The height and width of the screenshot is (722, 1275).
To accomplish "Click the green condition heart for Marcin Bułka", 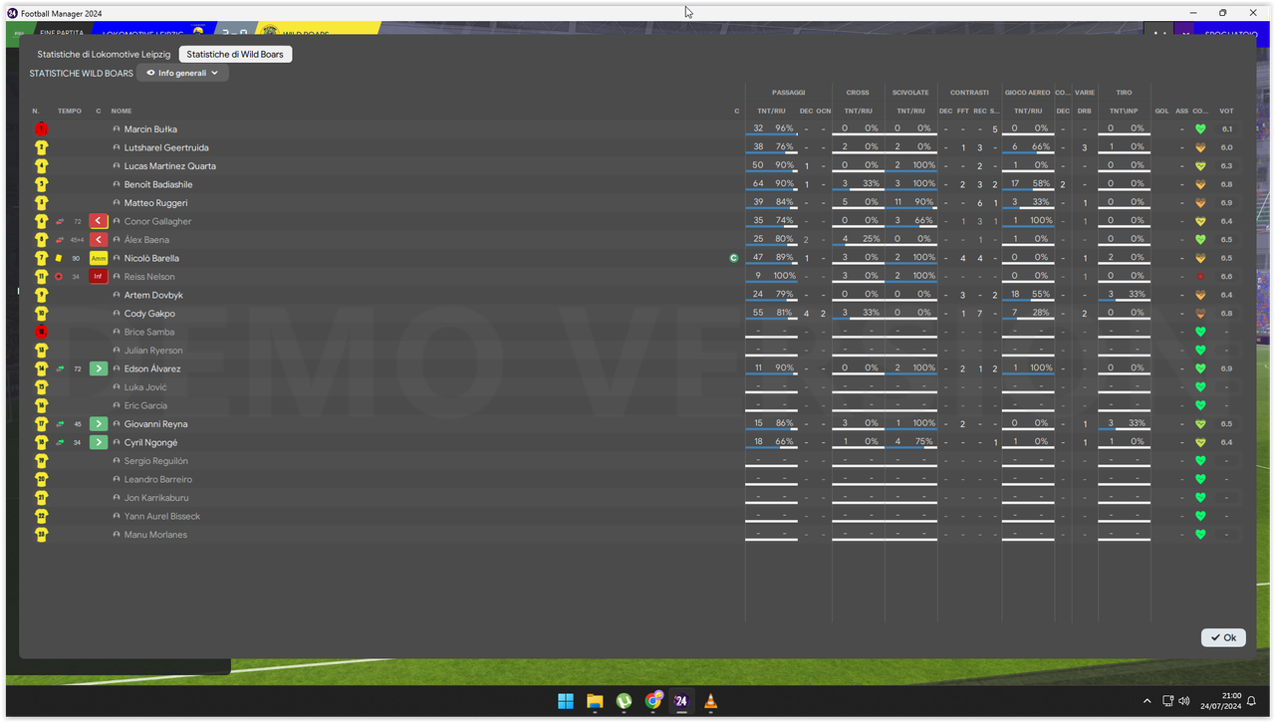I will 1200,129.
